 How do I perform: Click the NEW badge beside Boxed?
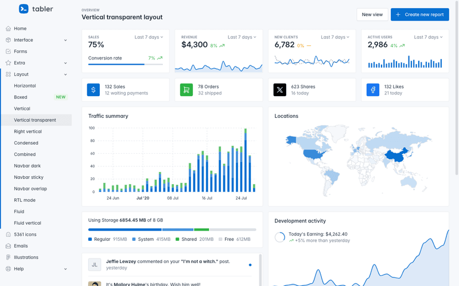coord(61,97)
